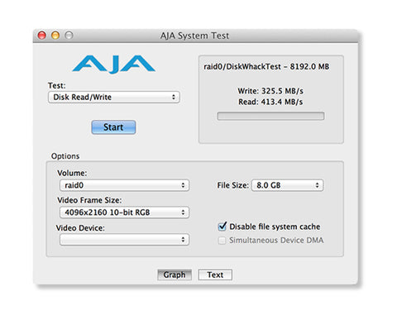Open the Video Frame Size dropdown
Viewport: 397px width, 320px height.
(124, 213)
